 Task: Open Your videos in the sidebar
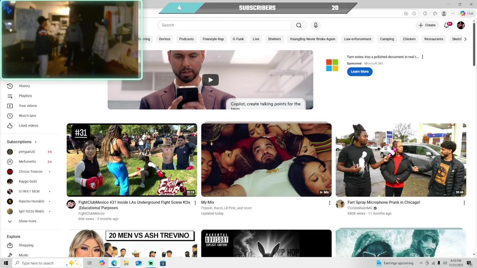28,106
